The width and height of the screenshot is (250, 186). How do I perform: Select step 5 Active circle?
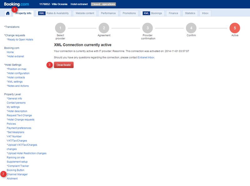click(x=235, y=28)
